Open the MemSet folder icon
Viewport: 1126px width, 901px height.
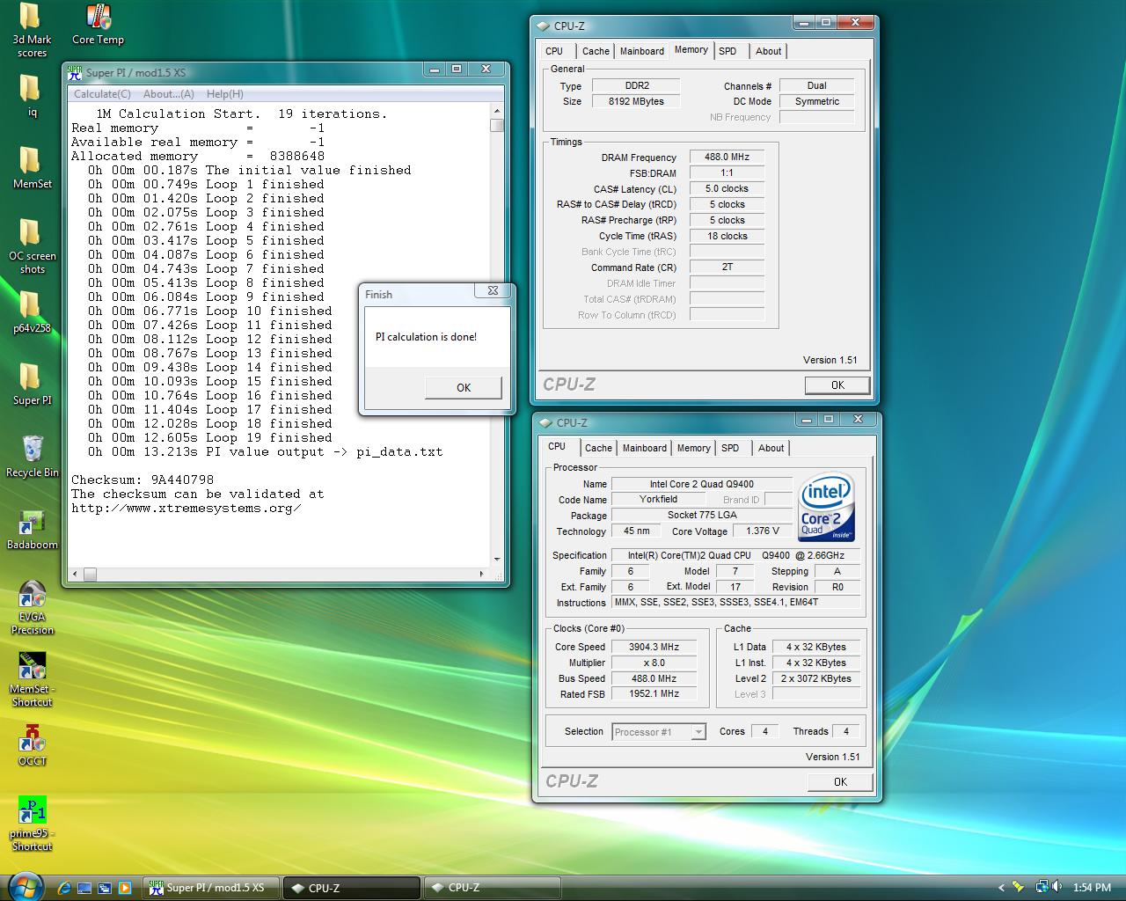coord(32,167)
